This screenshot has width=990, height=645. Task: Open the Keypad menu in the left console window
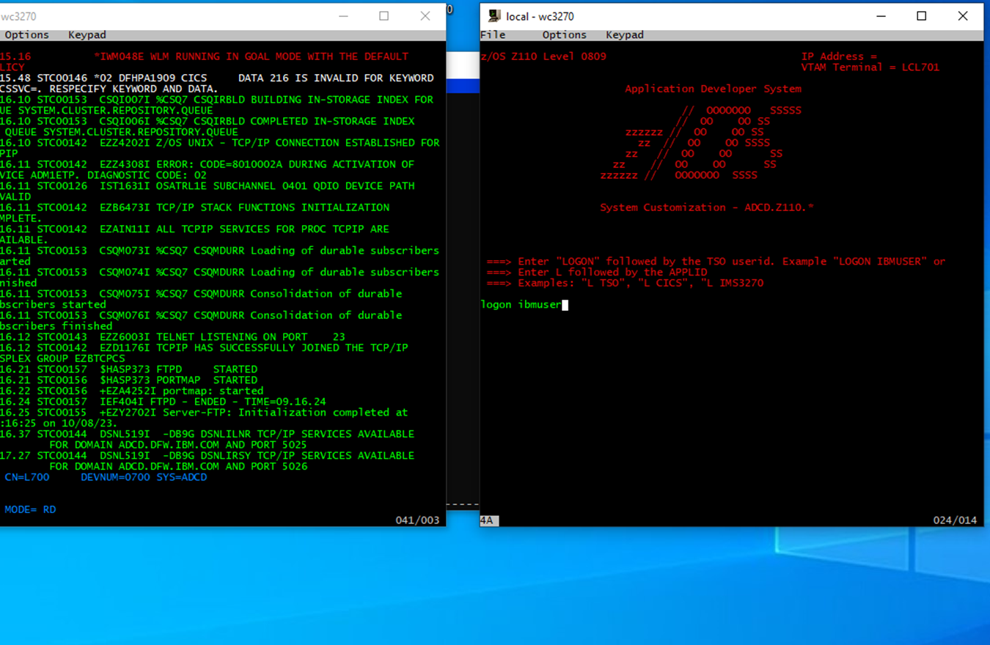tap(87, 35)
